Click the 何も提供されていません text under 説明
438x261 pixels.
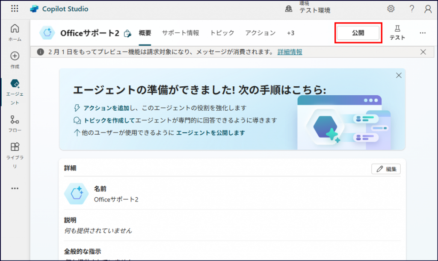(x=98, y=231)
